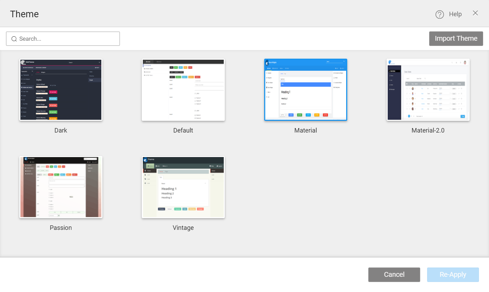Select the Dark theme thumbnail
This screenshot has width=489, height=292.
[61, 89]
